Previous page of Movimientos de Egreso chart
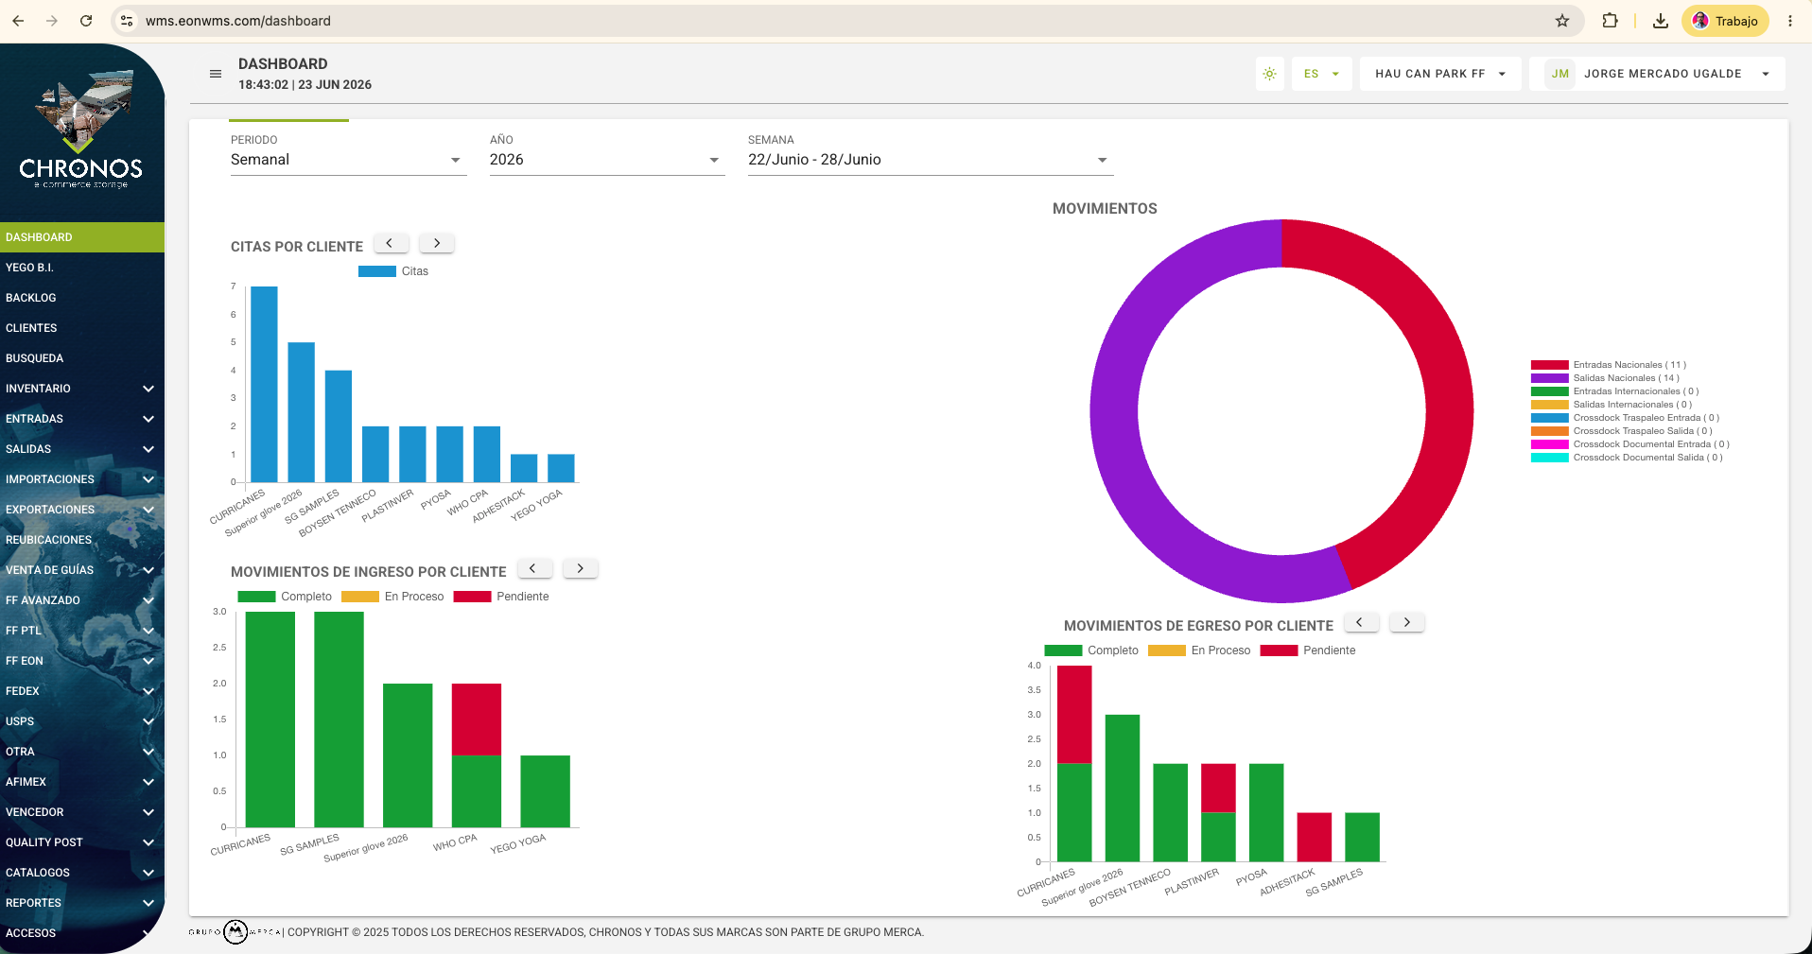 [x=1361, y=622]
